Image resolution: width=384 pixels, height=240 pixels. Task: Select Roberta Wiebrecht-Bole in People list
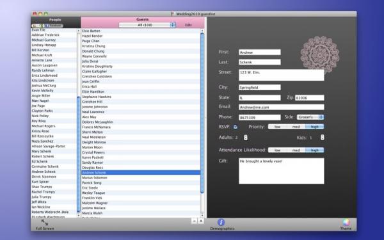[54, 212]
